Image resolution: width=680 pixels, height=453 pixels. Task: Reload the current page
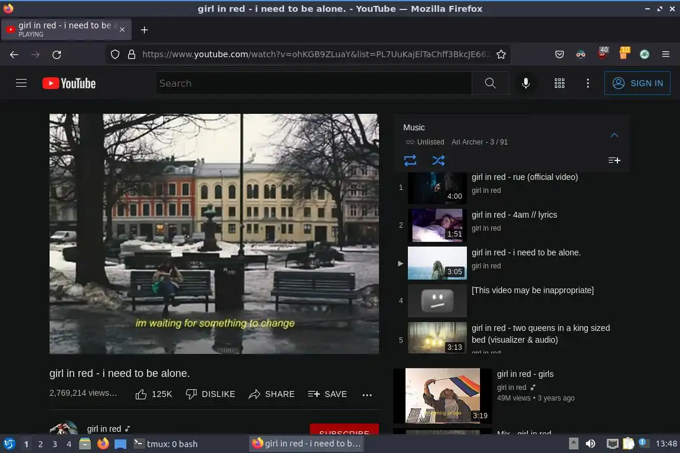tap(57, 55)
